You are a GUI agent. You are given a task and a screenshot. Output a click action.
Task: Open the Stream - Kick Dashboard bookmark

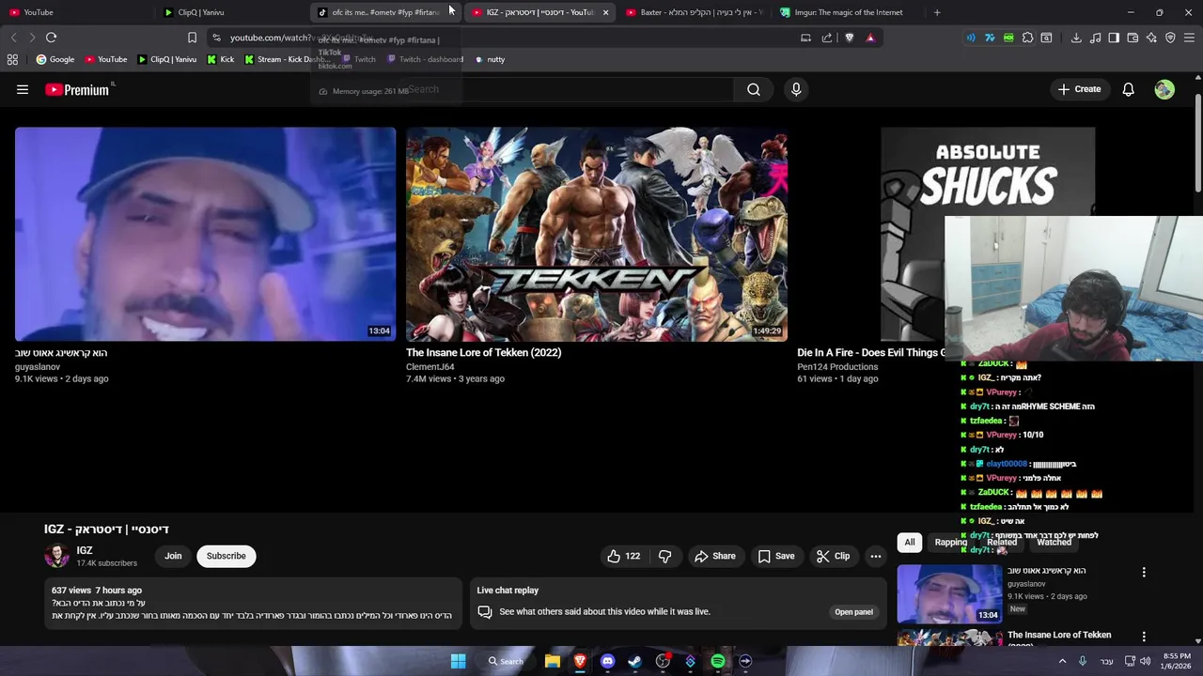click(287, 59)
